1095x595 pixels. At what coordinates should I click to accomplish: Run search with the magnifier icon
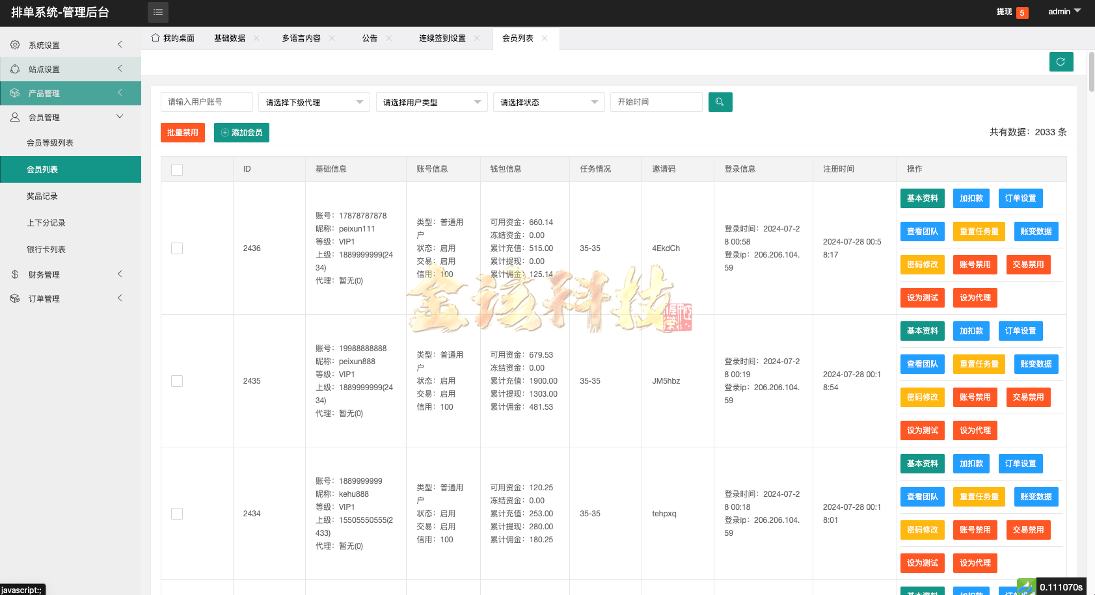(x=720, y=101)
